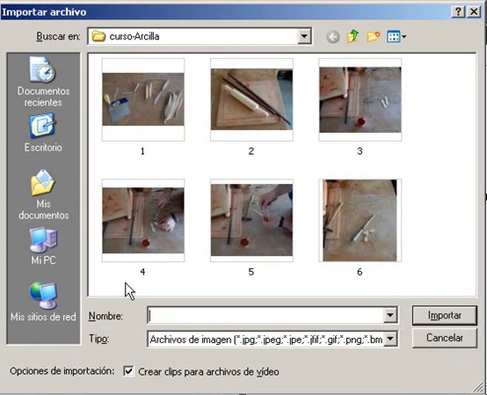487x395 pixels.
Task: Open the Tipo file type dropdown
Action: 390,339
